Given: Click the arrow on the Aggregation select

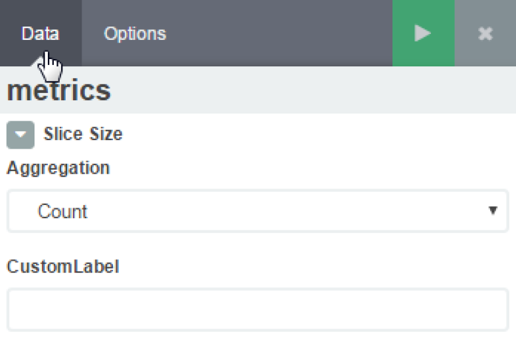Looking at the screenshot, I should click(493, 211).
